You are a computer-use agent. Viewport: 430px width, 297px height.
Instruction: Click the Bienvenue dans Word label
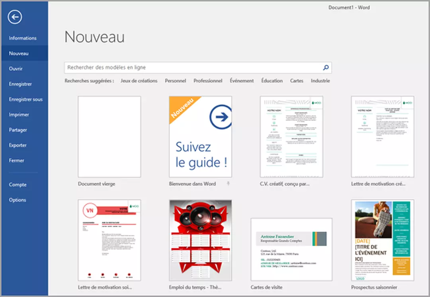(192, 184)
